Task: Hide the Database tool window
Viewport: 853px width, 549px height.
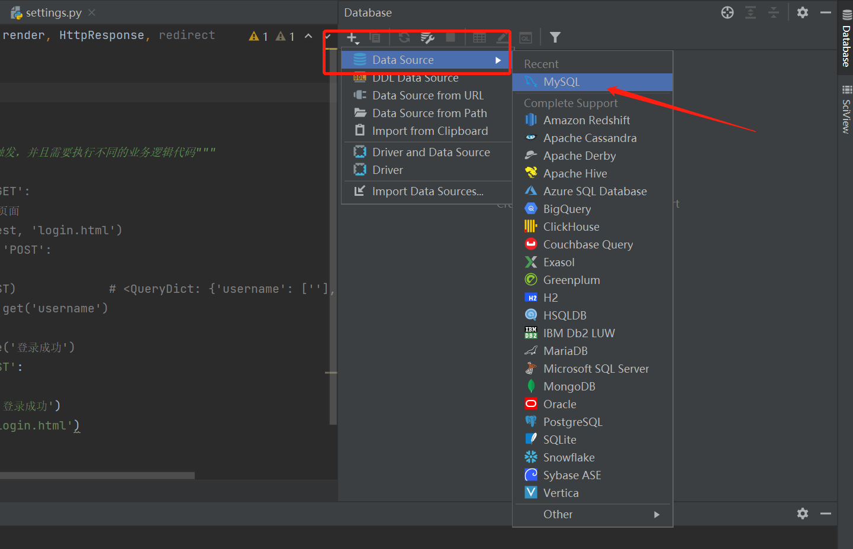Action: point(826,12)
